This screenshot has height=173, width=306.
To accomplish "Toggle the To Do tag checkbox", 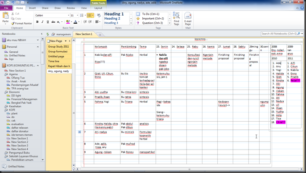I will click(138, 14).
